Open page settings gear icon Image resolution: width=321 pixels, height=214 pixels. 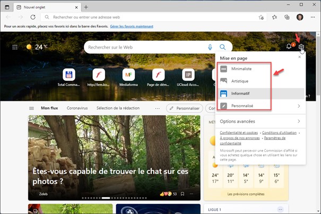[x=301, y=47]
